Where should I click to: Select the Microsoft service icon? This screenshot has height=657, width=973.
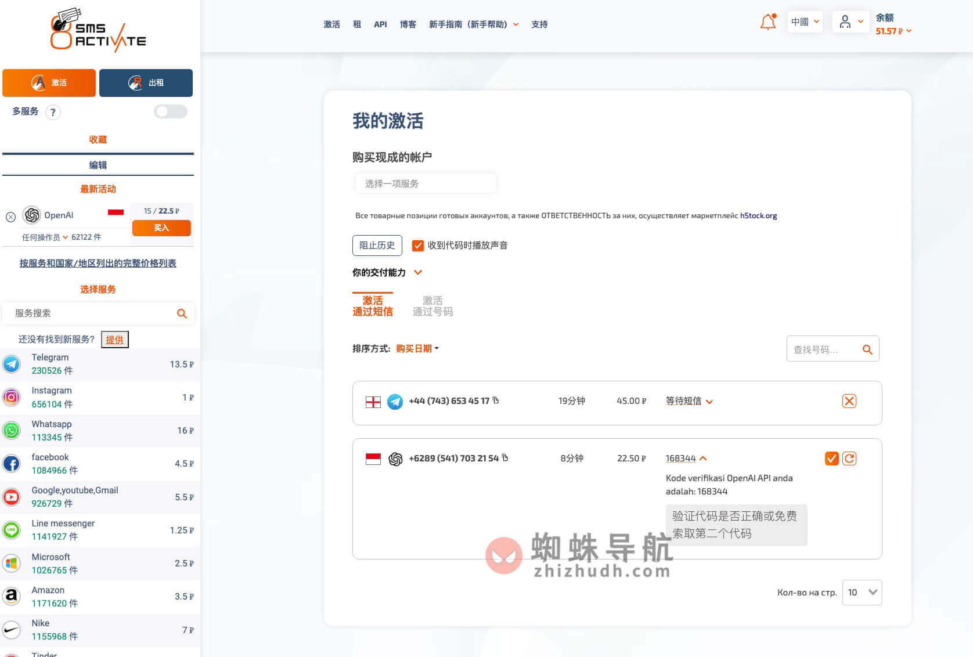point(12,563)
